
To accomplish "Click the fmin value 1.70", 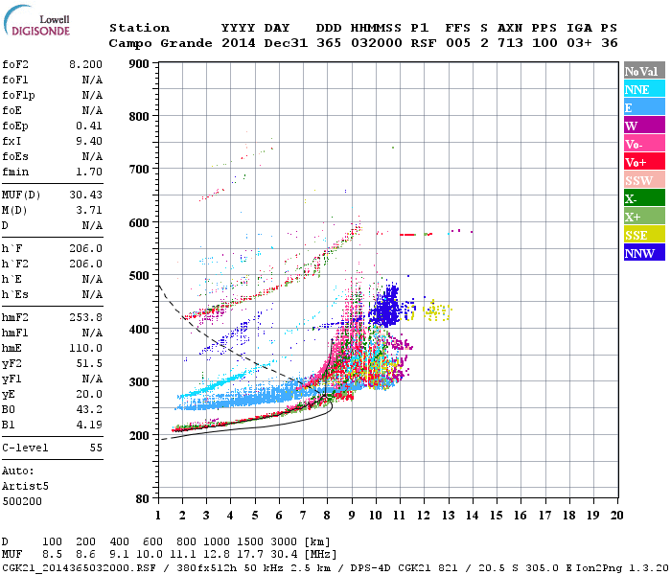I will (89, 172).
